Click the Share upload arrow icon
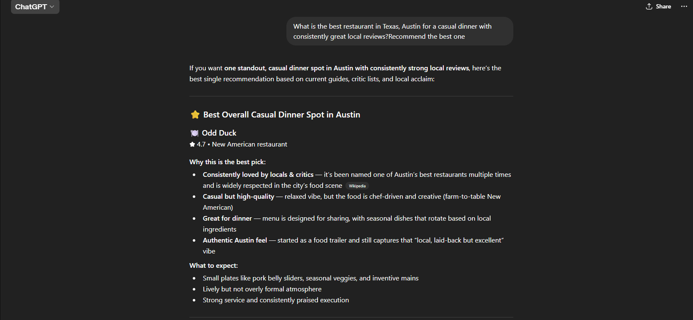The width and height of the screenshot is (693, 320). point(649,6)
